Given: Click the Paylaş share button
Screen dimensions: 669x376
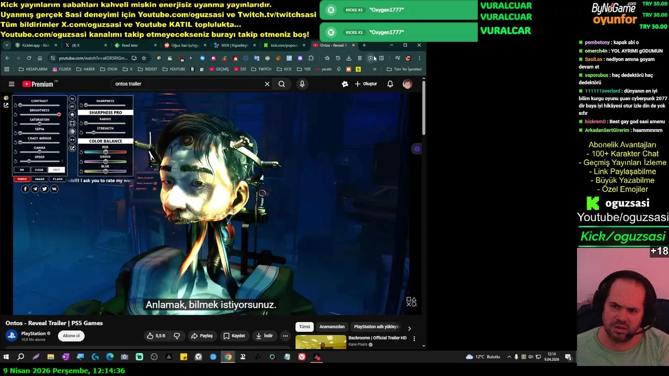Looking at the screenshot, I should tap(202, 336).
